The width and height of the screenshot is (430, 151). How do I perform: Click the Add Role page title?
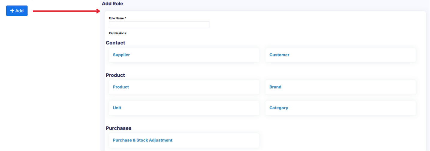(112, 4)
